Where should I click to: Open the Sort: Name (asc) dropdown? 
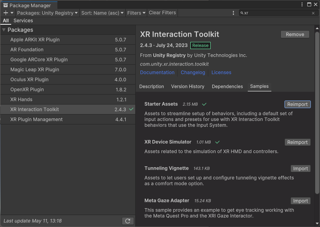click(102, 13)
